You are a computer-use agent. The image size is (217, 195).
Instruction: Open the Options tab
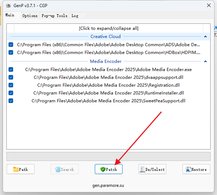(30, 16)
